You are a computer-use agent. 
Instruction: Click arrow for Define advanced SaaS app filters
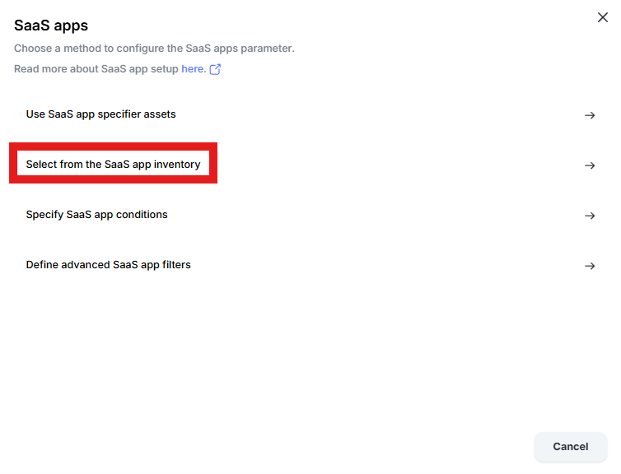click(590, 266)
